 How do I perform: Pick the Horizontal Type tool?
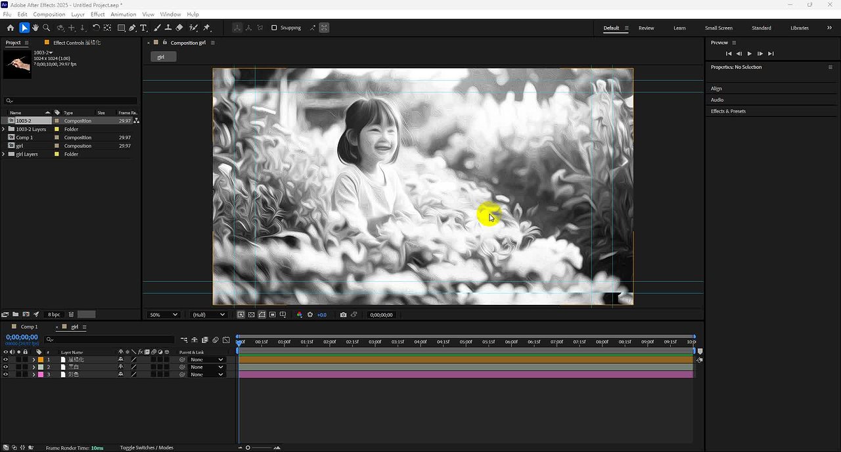coord(144,28)
